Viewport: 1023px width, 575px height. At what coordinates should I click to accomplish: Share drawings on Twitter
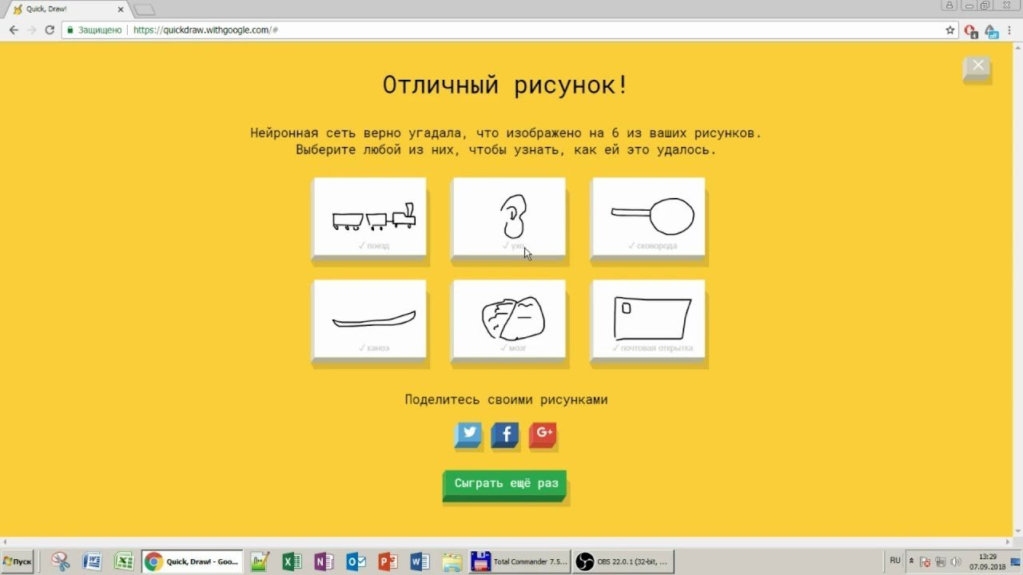click(468, 434)
